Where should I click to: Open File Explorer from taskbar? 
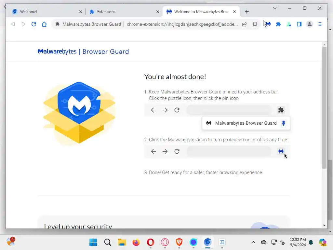[122, 242]
